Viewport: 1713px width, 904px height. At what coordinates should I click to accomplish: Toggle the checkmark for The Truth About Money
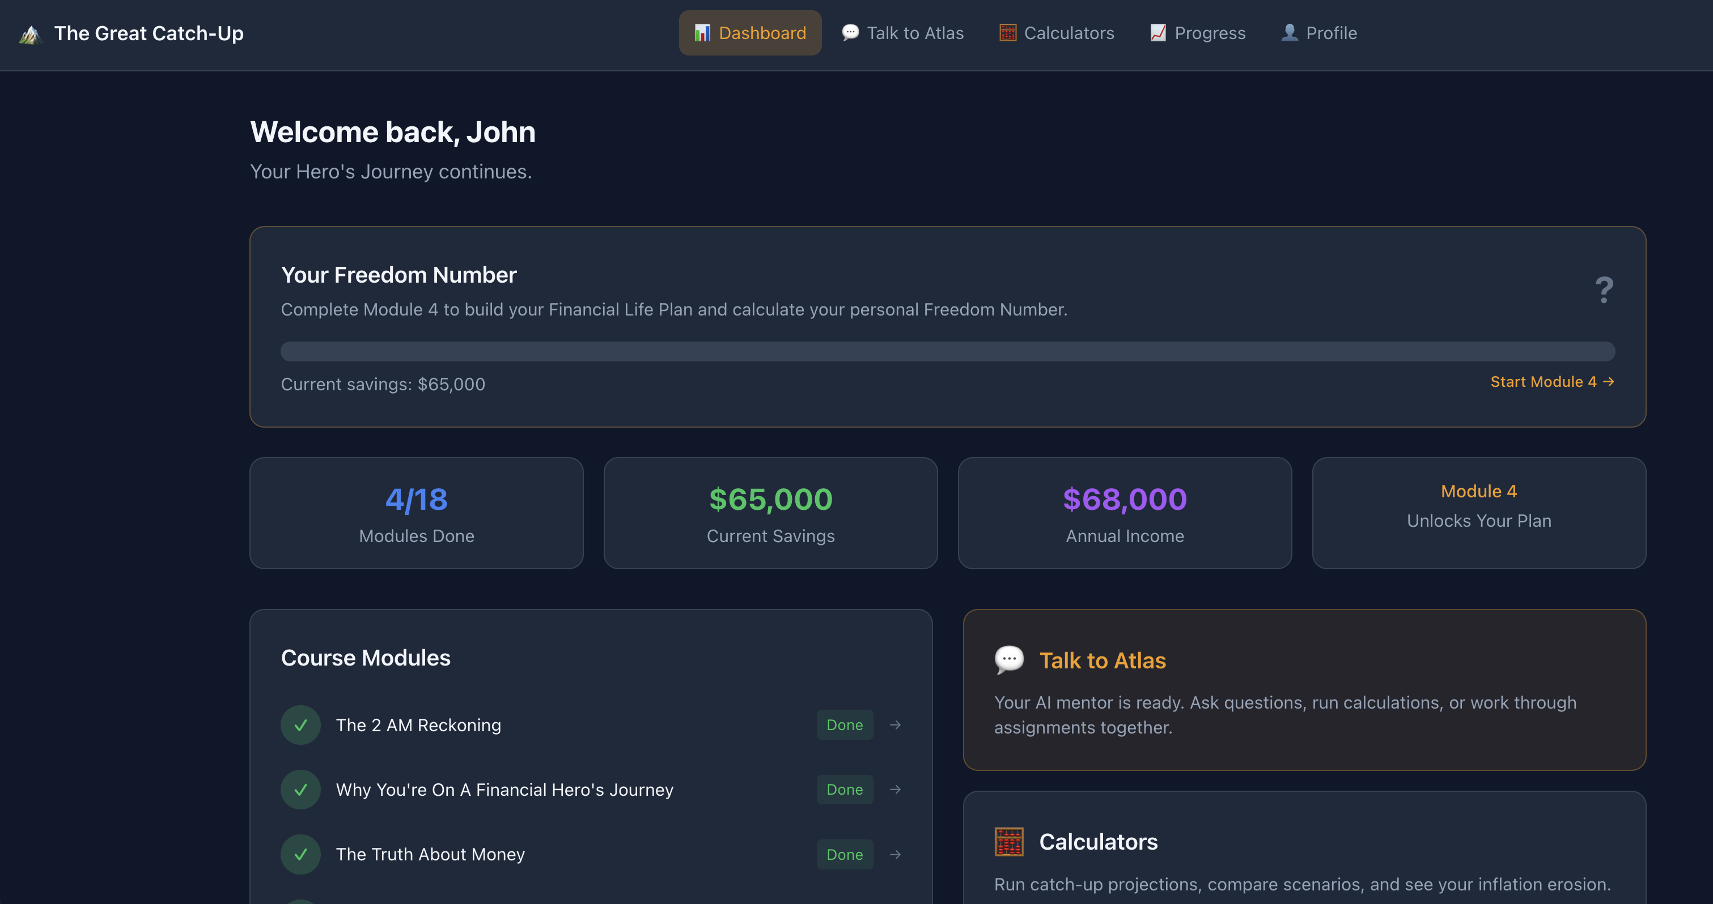click(x=300, y=854)
